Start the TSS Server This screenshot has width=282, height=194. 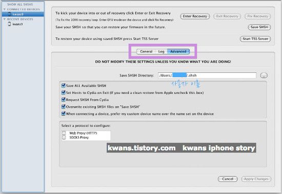pyautogui.click(x=255, y=39)
